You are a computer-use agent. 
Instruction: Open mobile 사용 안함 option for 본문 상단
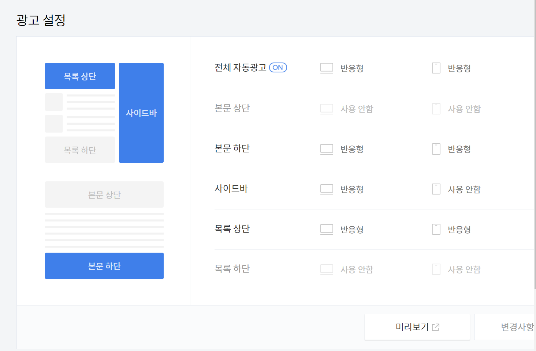464,109
